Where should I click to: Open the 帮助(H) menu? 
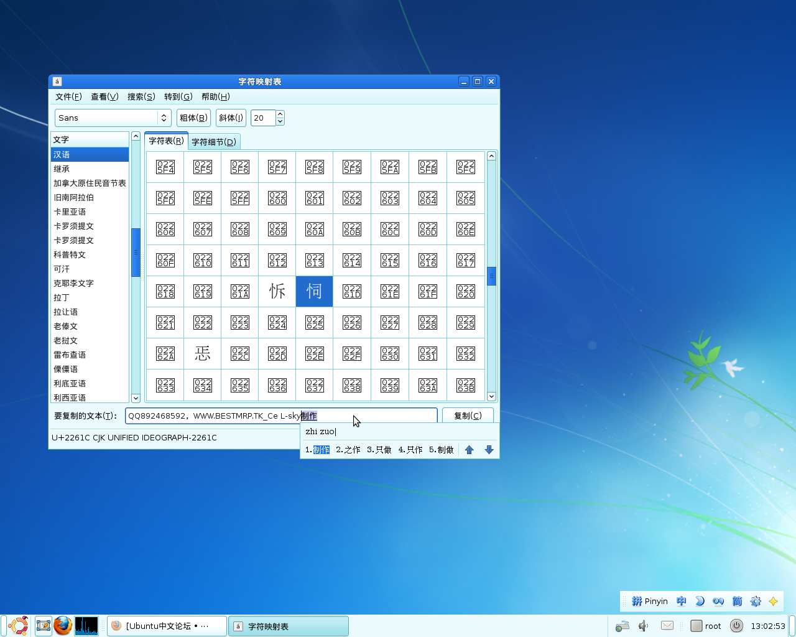click(216, 96)
